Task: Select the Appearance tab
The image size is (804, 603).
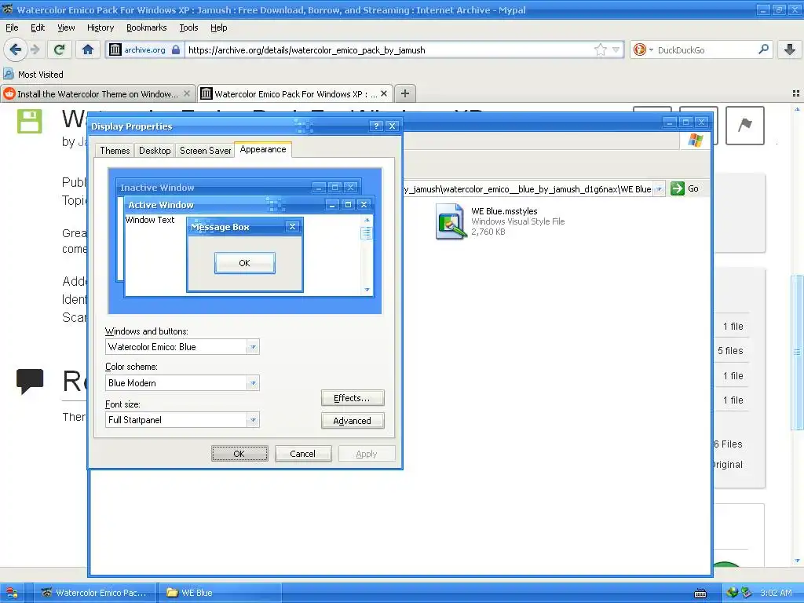Action: (x=263, y=149)
